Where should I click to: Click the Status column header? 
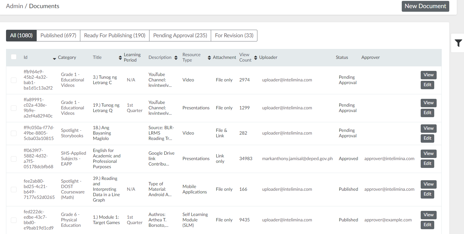tap(342, 57)
